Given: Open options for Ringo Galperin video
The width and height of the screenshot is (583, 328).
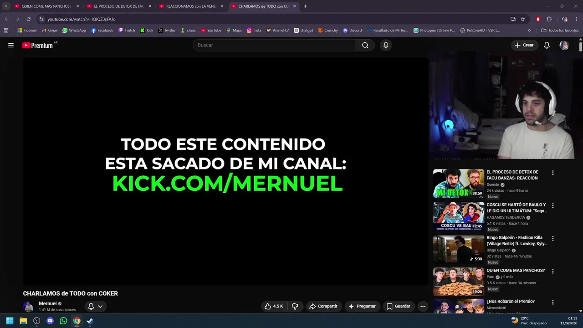Looking at the screenshot, I should tap(553, 238).
